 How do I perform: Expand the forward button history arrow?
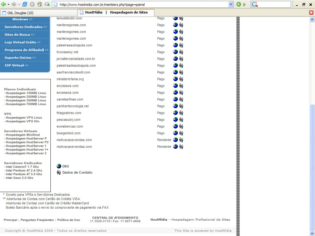click(19, 4)
